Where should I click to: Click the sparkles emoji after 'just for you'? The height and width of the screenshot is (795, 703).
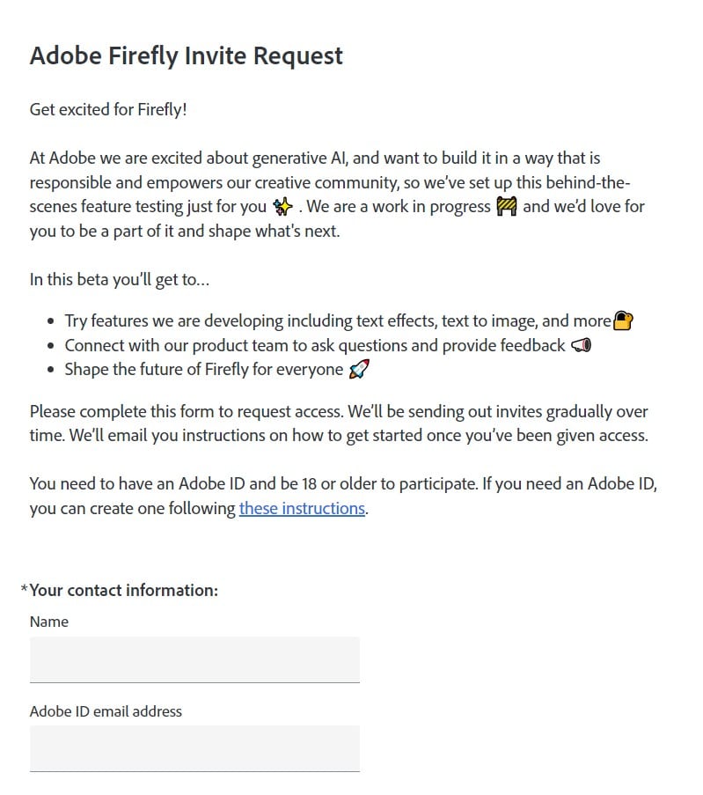[282, 208]
